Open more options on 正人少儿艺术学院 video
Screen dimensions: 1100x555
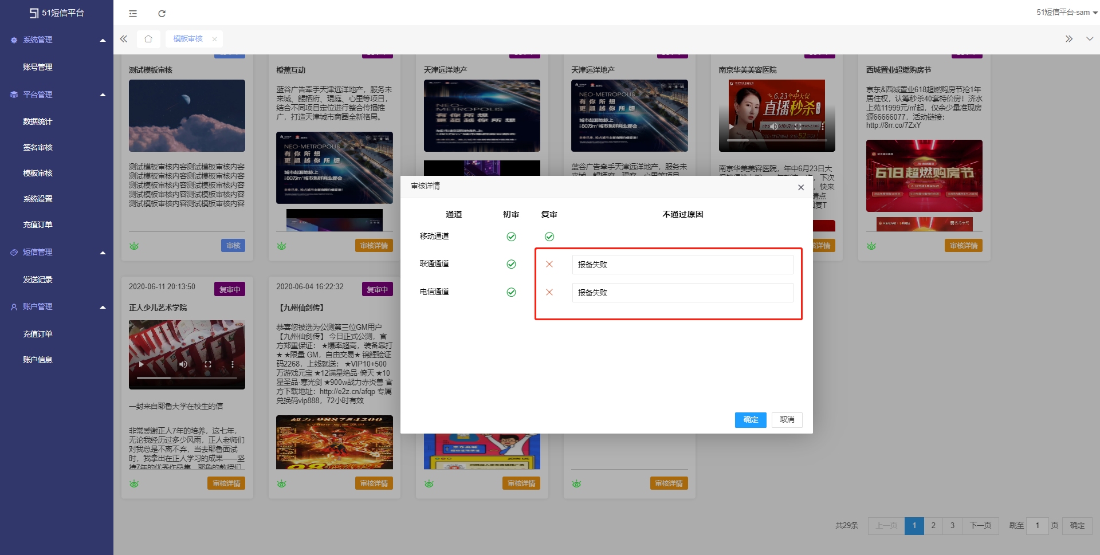(x=232, y=364)
